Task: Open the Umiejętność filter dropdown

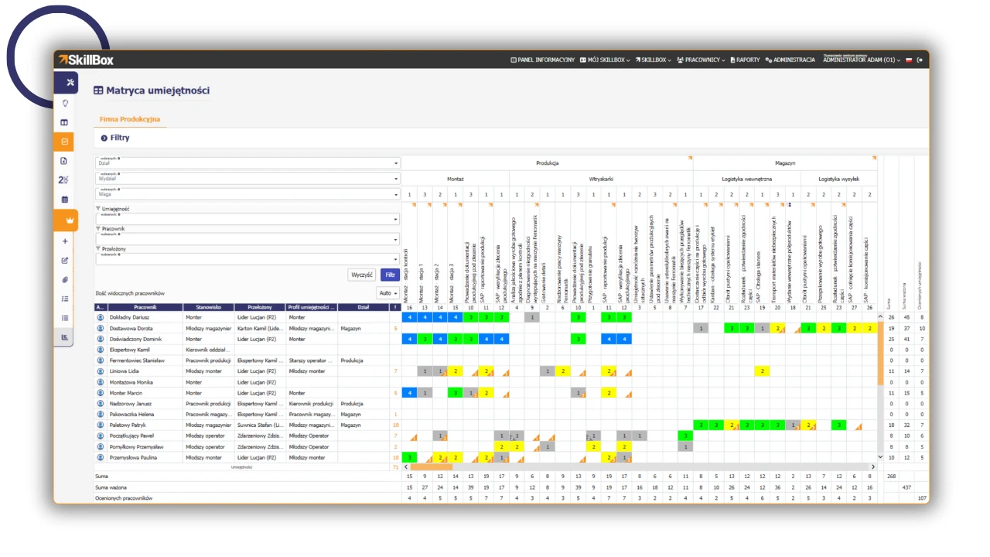Action: pos(247,219)
